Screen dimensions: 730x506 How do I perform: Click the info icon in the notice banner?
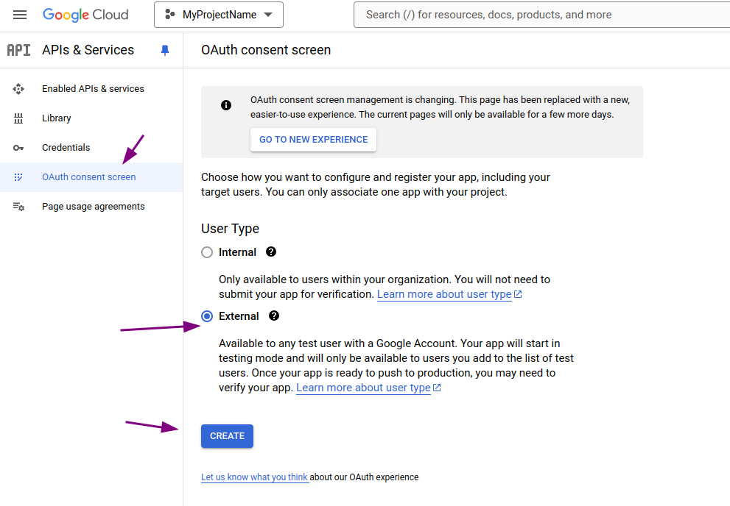point(226,104)
